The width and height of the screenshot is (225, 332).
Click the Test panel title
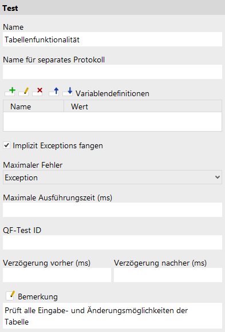(x=10, y=8)
